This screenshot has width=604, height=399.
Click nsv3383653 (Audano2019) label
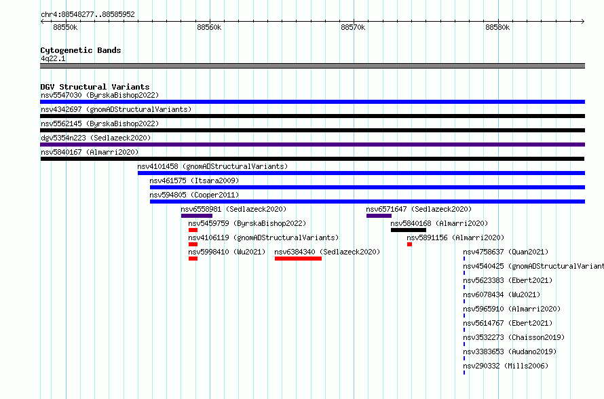point(510,351)
